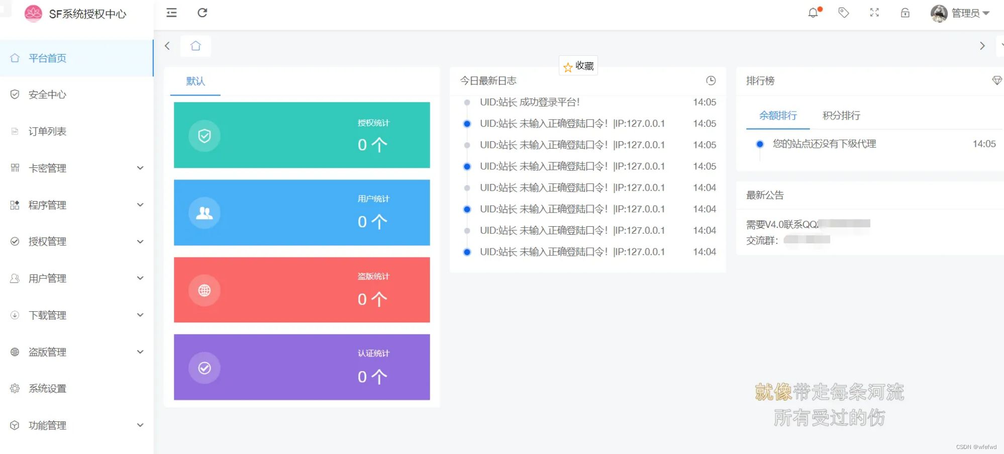Click the right arrow for tab scrolling
1004x454 pixels.
point(982,46)
